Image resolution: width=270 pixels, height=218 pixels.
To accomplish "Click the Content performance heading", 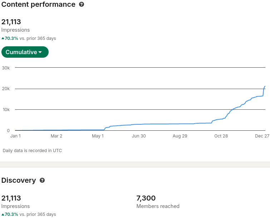I will (x=38, y=5).
